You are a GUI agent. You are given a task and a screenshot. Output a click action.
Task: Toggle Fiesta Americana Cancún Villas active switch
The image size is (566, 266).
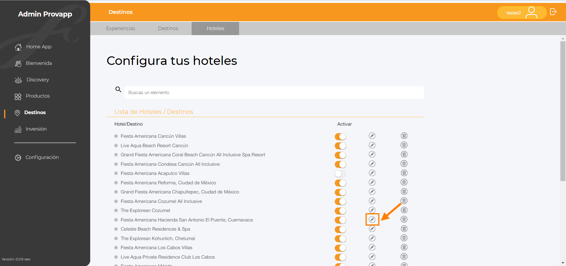[340, 137]
